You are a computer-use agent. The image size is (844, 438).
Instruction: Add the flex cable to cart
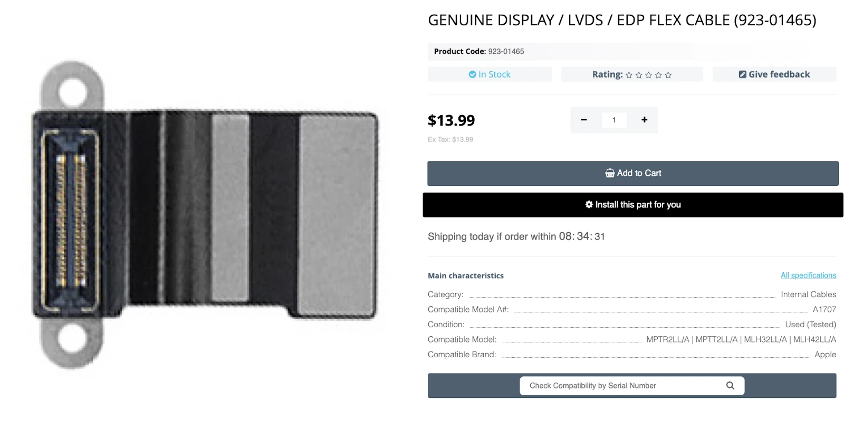[632, 173]
